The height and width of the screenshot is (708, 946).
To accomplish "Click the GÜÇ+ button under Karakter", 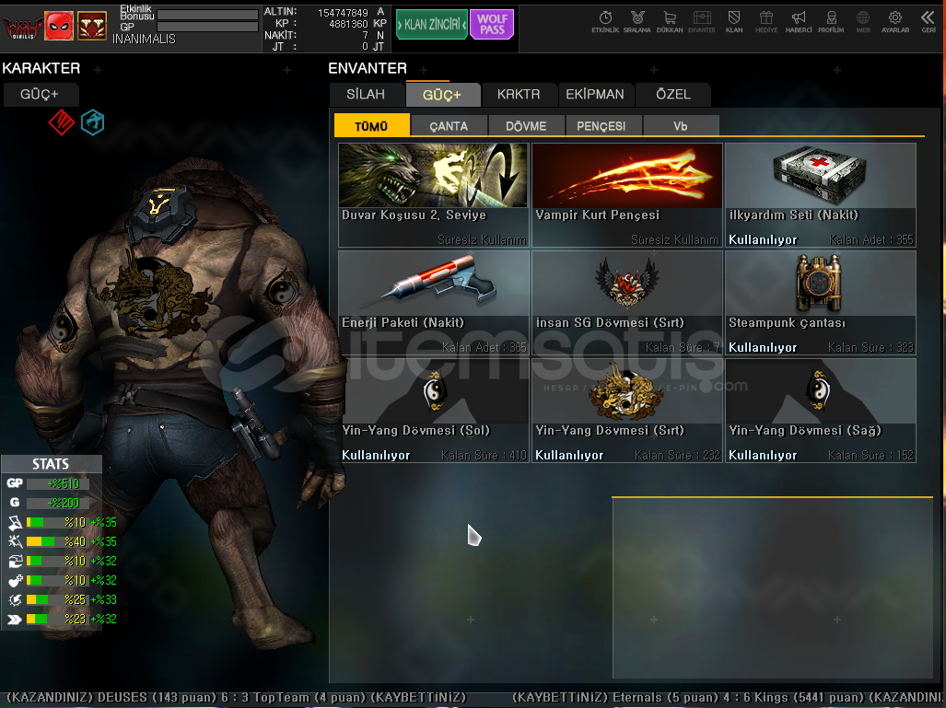I will tap(40, 95).
